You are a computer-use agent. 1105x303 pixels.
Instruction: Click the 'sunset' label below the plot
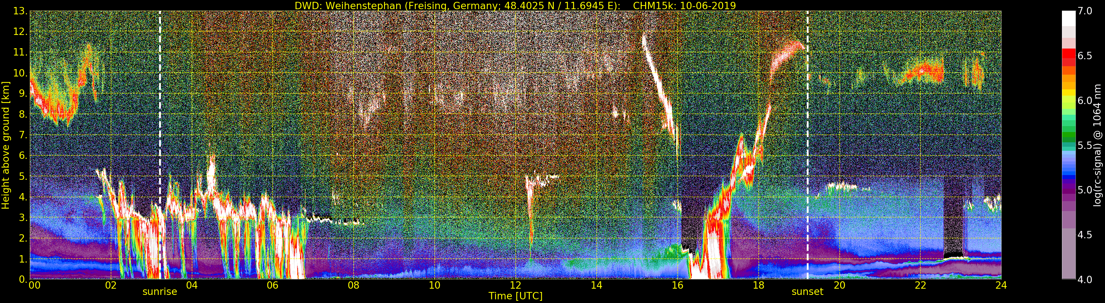tap(807, 292)
